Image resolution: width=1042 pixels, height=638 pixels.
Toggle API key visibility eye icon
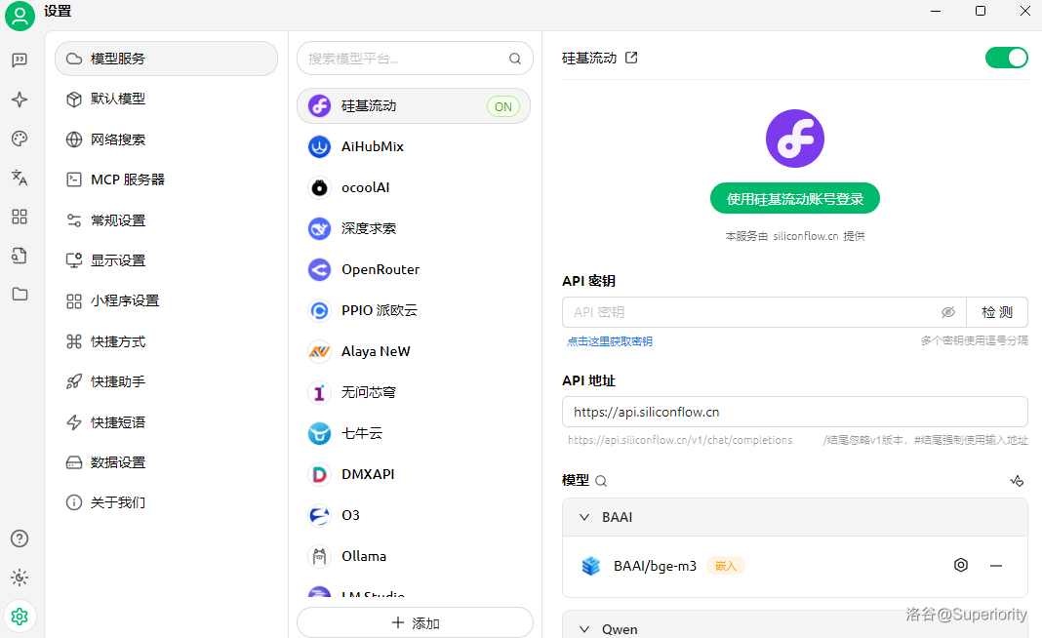click(947, 312)
